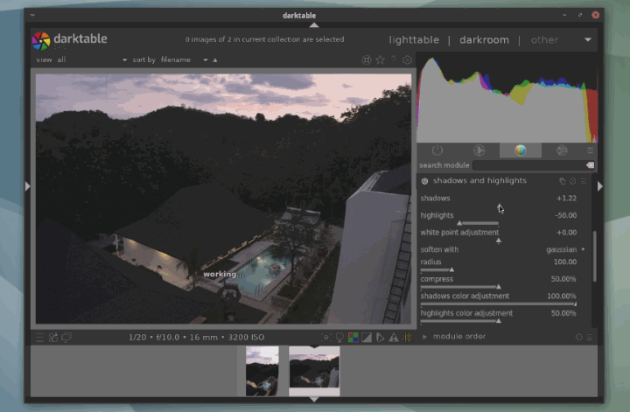630x412 pixels.
Task: Collapse the bottom filmstrip panel arrow
Action: [314, 399]
